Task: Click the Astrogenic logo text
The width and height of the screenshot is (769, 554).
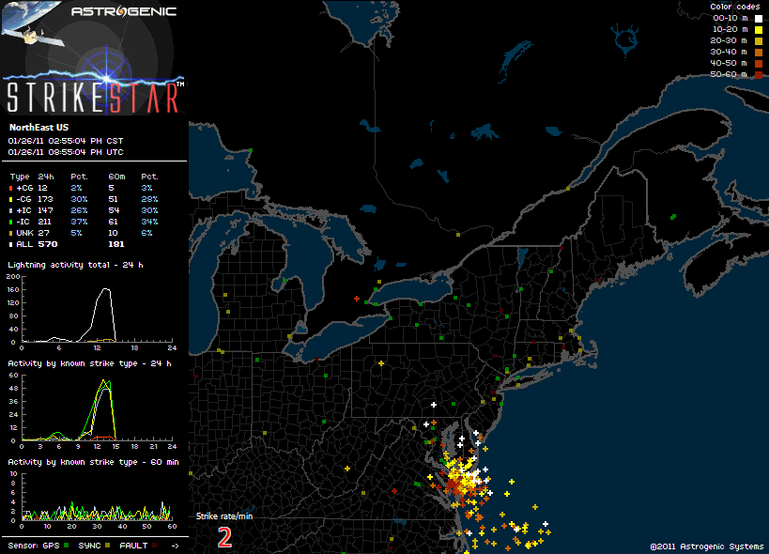Action: [x=124, y=11]
